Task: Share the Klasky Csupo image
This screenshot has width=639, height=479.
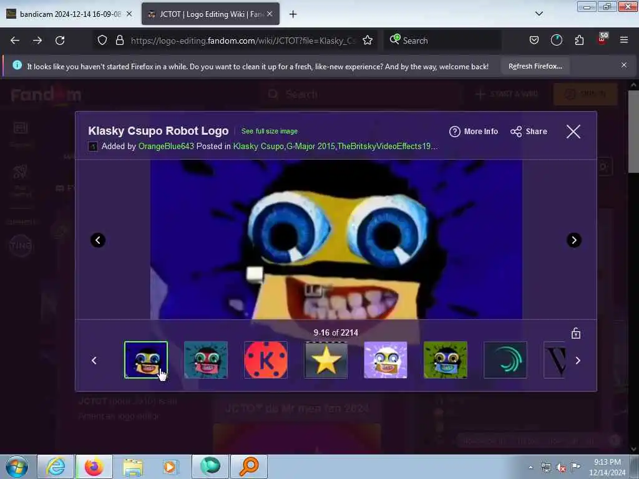Action: (529, 132)
